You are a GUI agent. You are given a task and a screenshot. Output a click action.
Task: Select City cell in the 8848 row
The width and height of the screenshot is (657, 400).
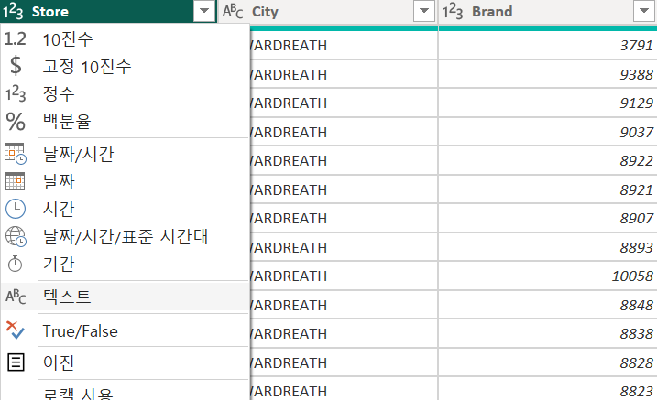[344, 305]
